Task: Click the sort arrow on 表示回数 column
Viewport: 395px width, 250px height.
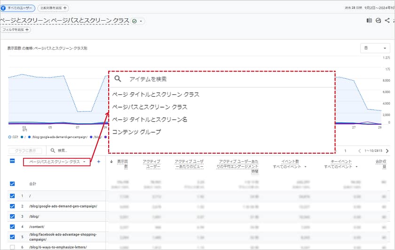Action: (x=111, y=162)
